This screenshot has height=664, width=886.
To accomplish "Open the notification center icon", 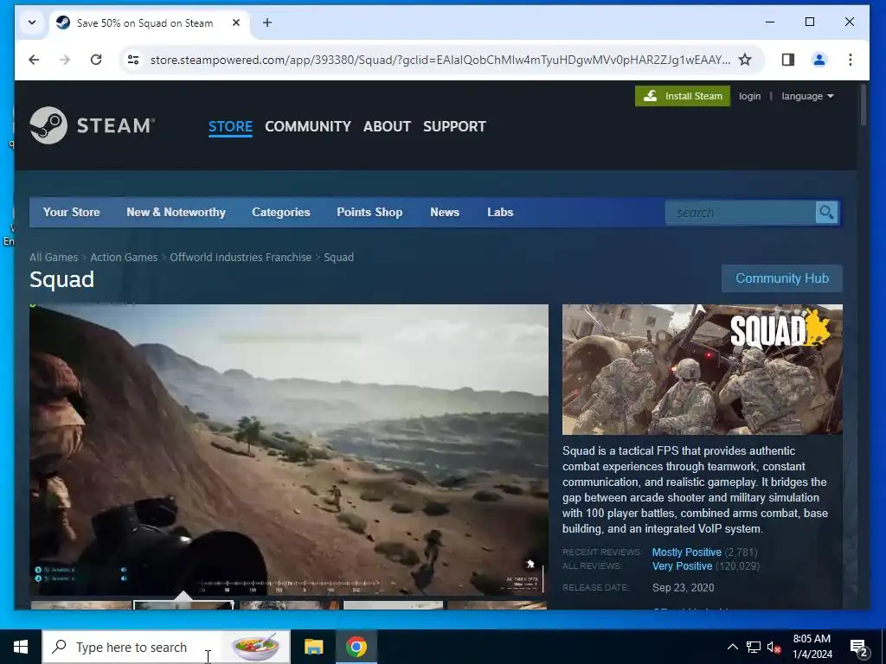I will point(859,647).
